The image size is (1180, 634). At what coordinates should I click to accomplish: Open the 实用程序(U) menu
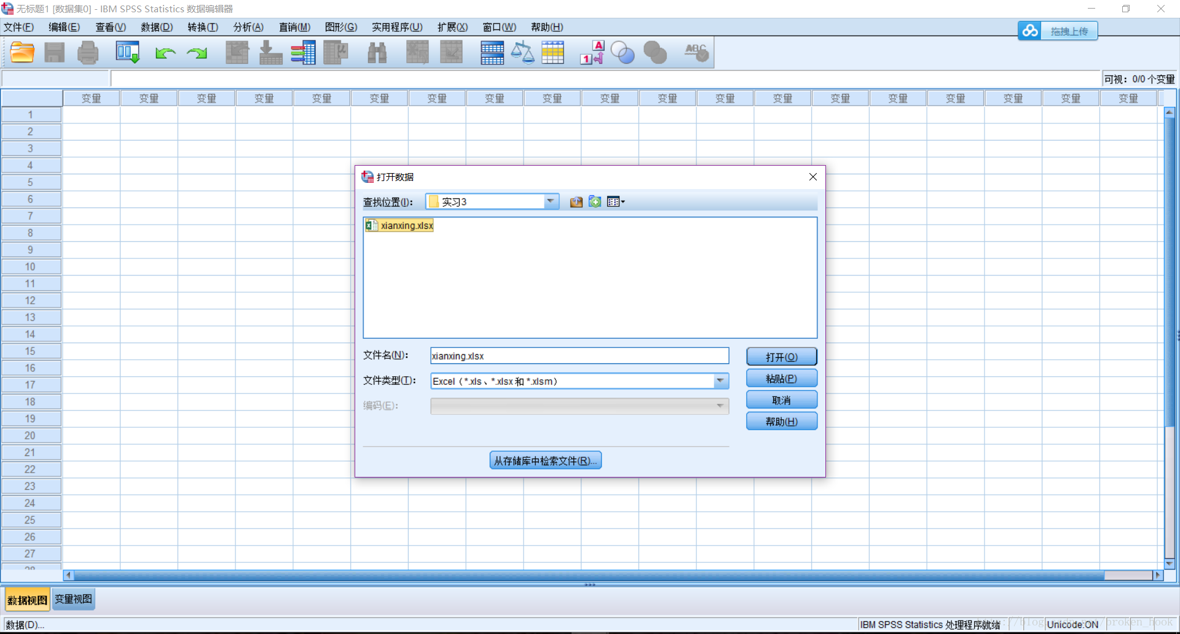(397, 27)
